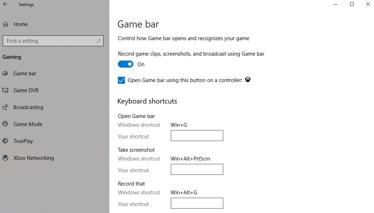374x213 pixels.
Task: Click the Take screenshot shortcut field
Action: [197, 169]
